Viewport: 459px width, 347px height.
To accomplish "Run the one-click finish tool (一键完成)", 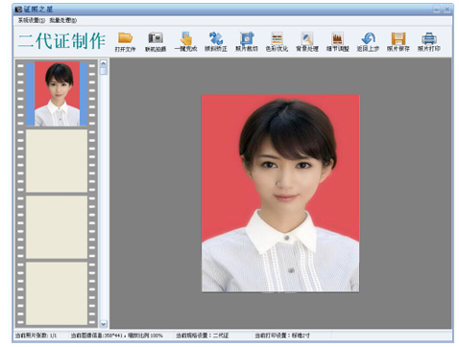I will [x=185, y=42].
